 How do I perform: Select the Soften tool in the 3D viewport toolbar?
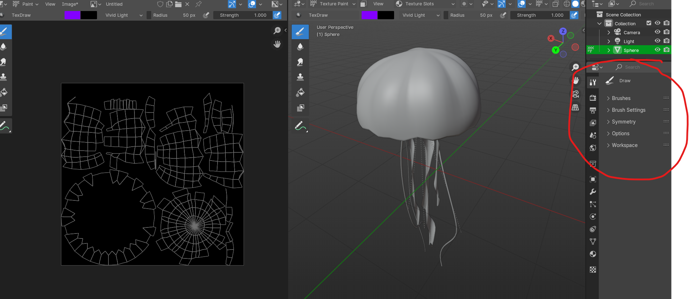300,47
